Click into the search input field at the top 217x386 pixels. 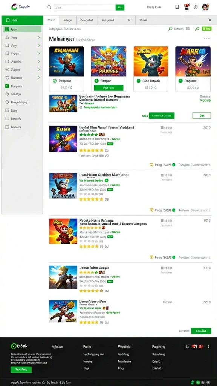point(85,8)
